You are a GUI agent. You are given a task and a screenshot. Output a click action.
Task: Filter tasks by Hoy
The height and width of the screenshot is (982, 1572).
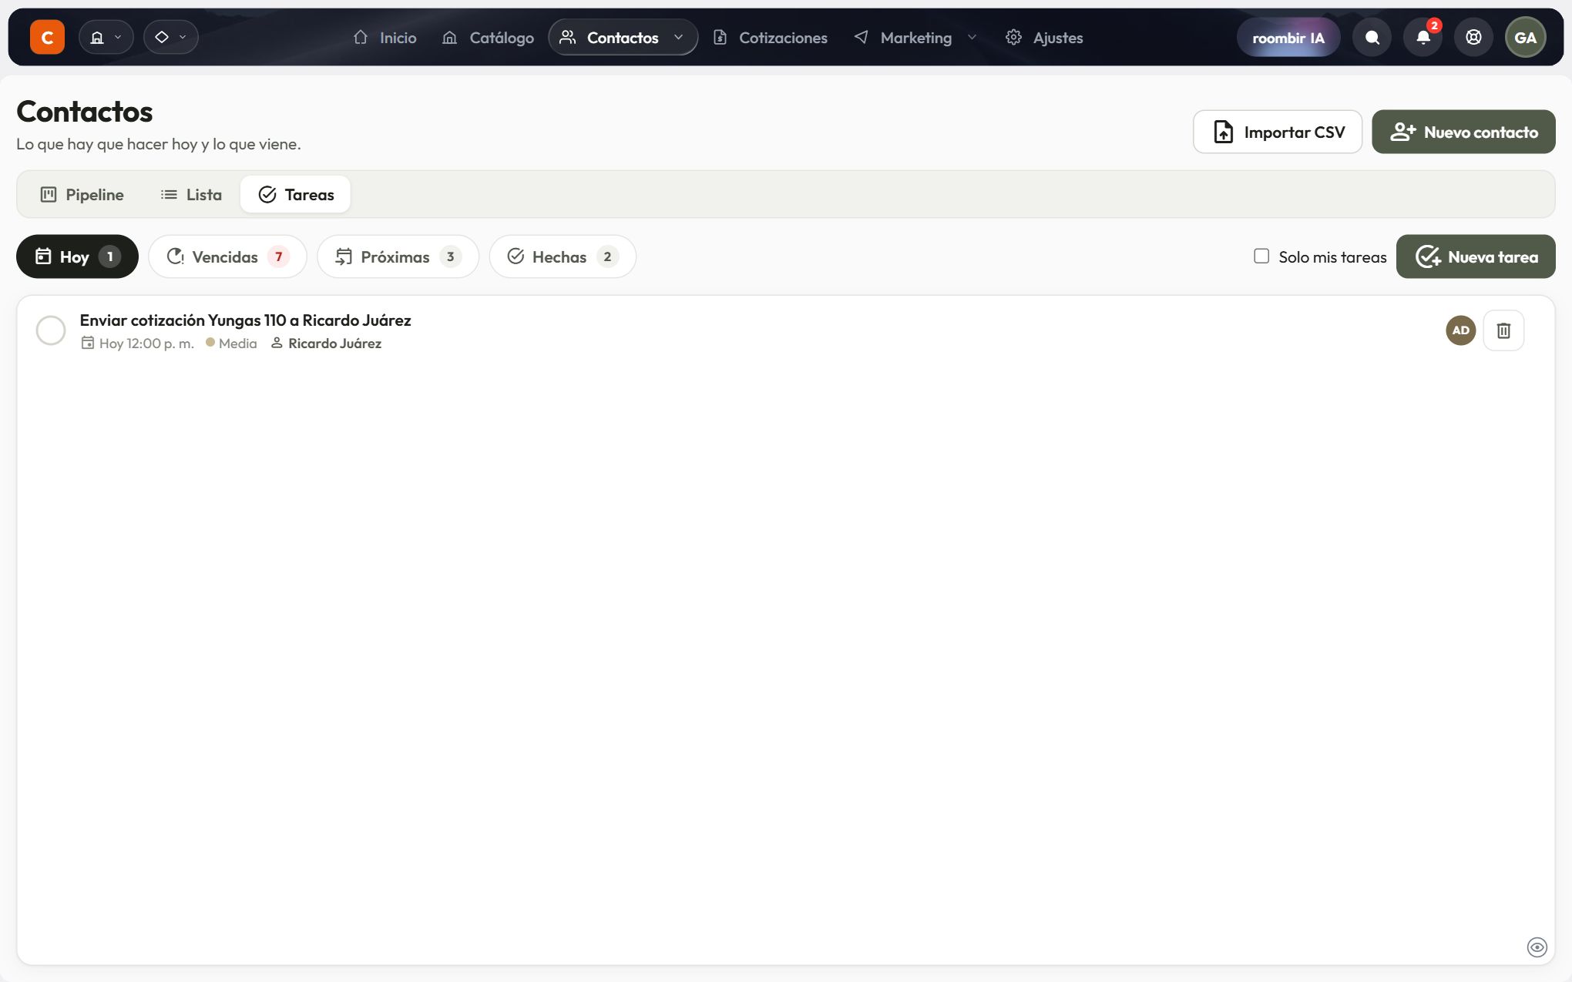coord(77,256)
